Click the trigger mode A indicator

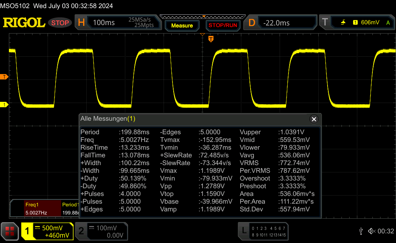click(388, 23)
